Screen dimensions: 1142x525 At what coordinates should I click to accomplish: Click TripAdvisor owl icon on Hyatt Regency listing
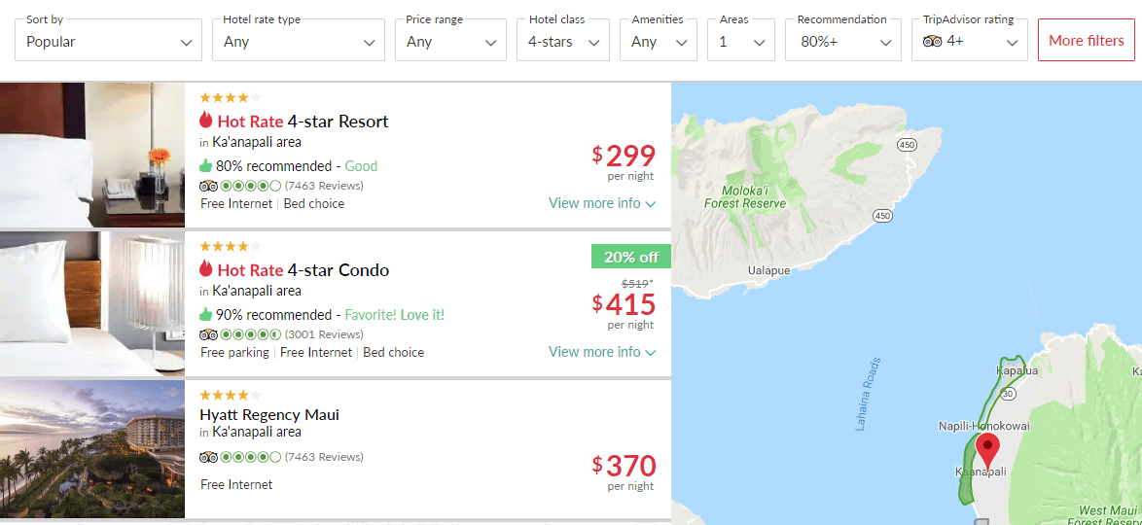pos(208,457)
